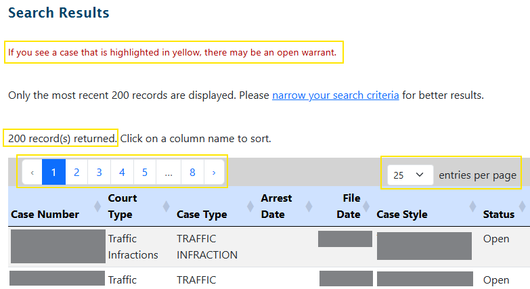Viewport: 530px width, 289px height.
Task: Click the sort arrows beside Case Style
Action: click(x=472, y=206)
